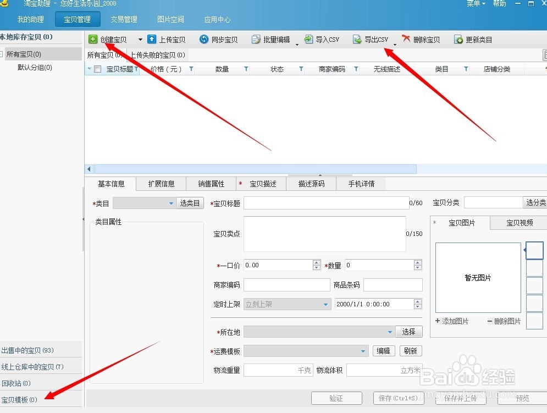547x413 pixels.
Task: Click the 刷新 button
Action: click(411, 351)
